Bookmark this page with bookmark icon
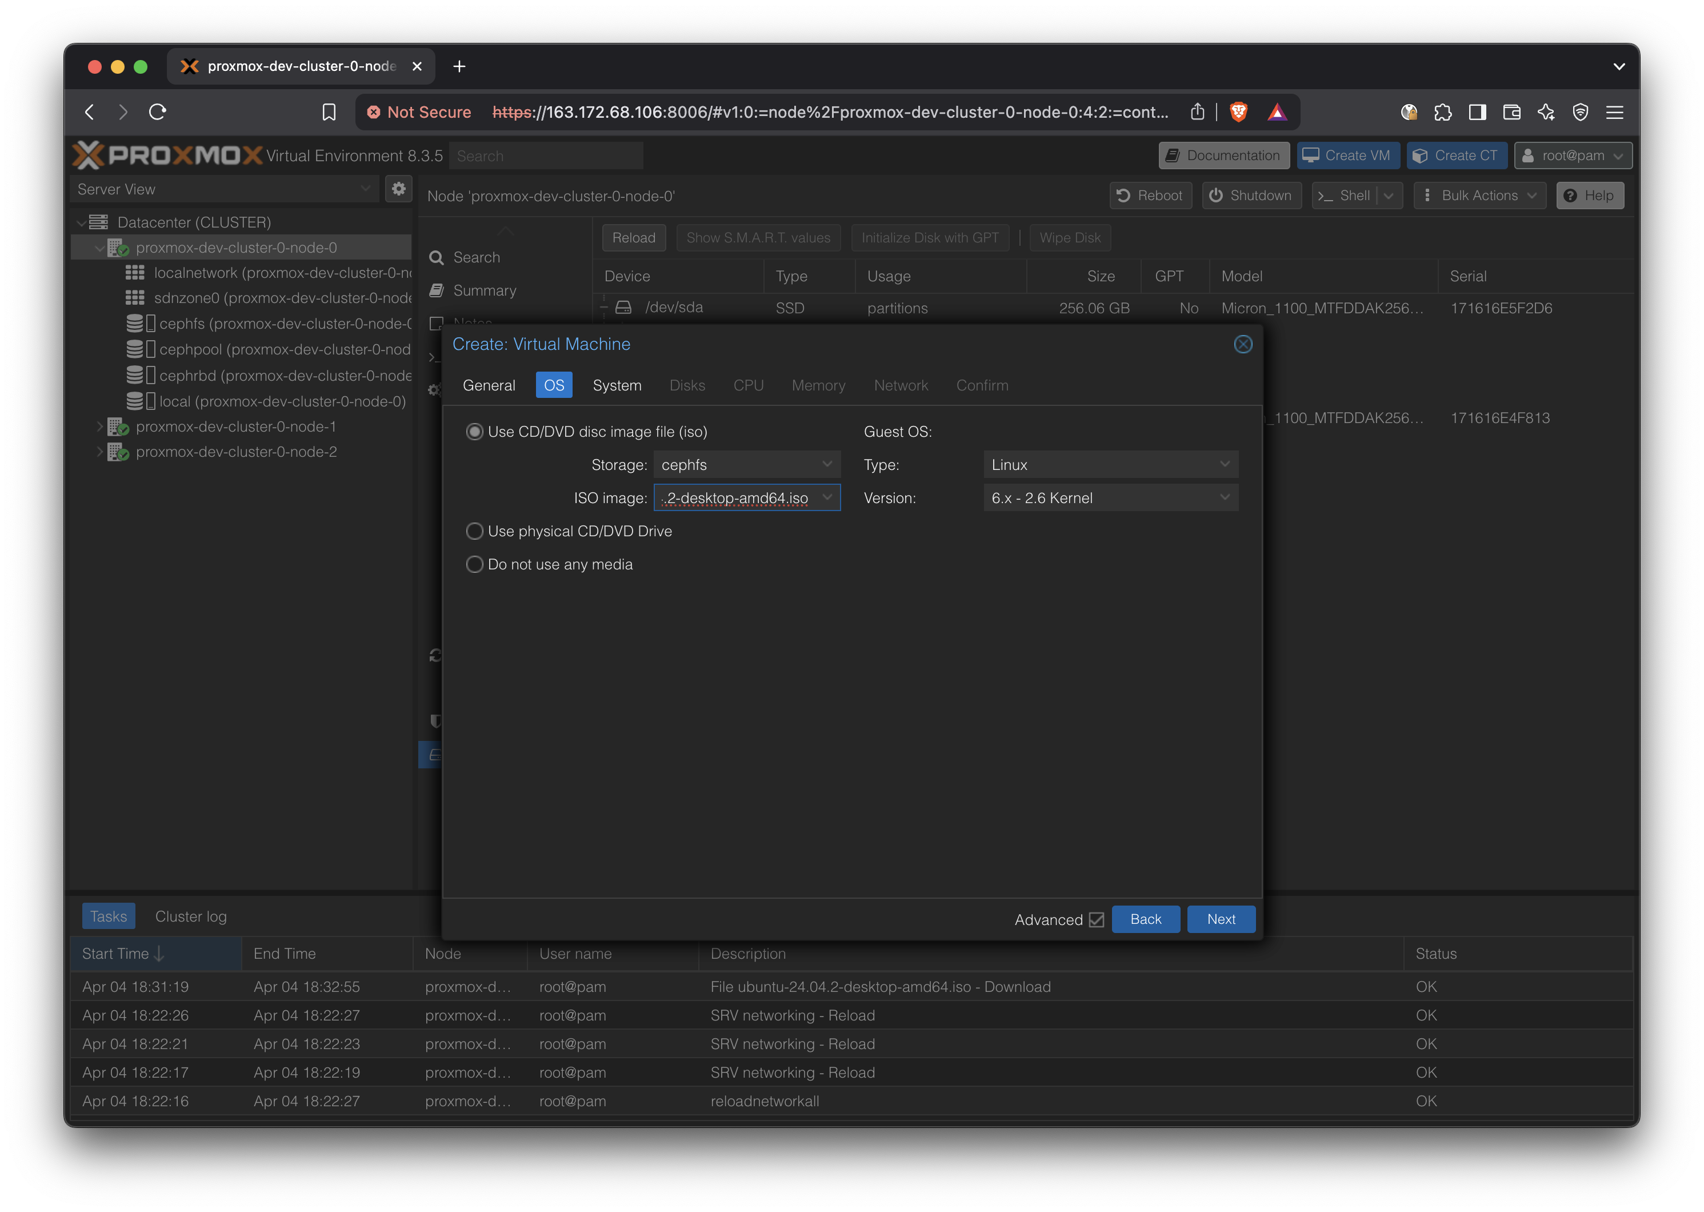 tap(329, 112)
